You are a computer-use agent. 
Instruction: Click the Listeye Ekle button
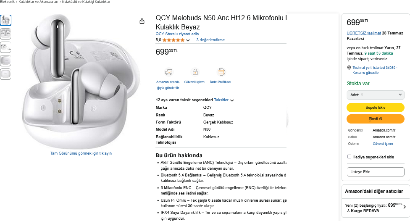pos(376,172)
